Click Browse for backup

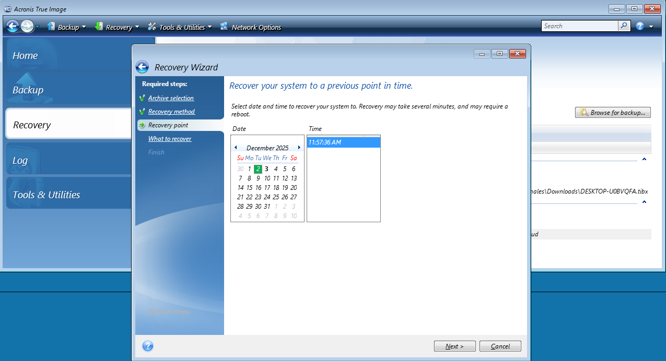pos(612,112)
